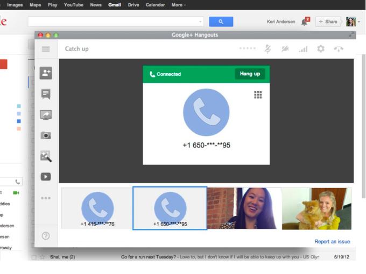Click green video camera icon in chat list
The image size is (366, 274).
point(16,193)
